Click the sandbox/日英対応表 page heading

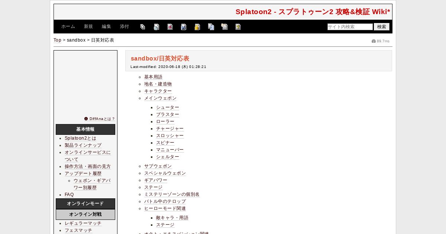point(160,58)
